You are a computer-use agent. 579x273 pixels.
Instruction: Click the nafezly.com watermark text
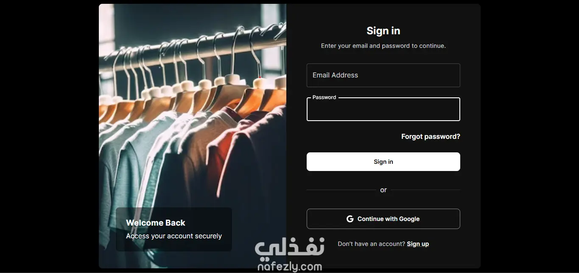pos(290,267)
